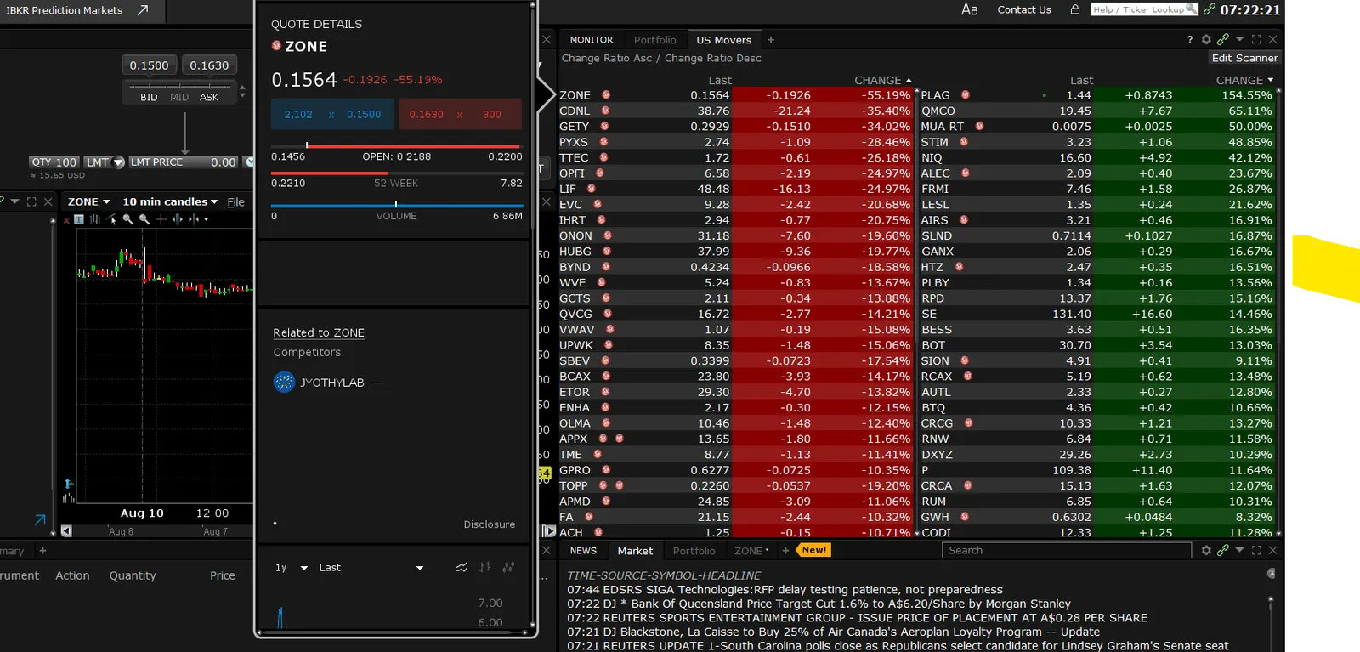Click the day range bar in Quote Details
1360x652 pixels.
[396, 146]
